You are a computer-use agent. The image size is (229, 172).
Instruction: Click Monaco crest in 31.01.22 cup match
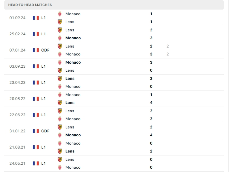click(x=60, y=135)
